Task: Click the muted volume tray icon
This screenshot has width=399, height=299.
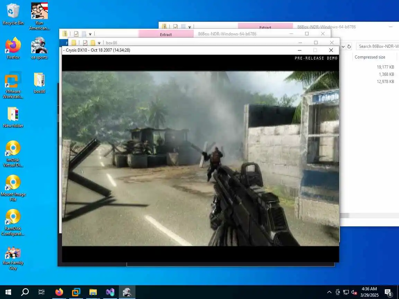Action: [354, 292]
